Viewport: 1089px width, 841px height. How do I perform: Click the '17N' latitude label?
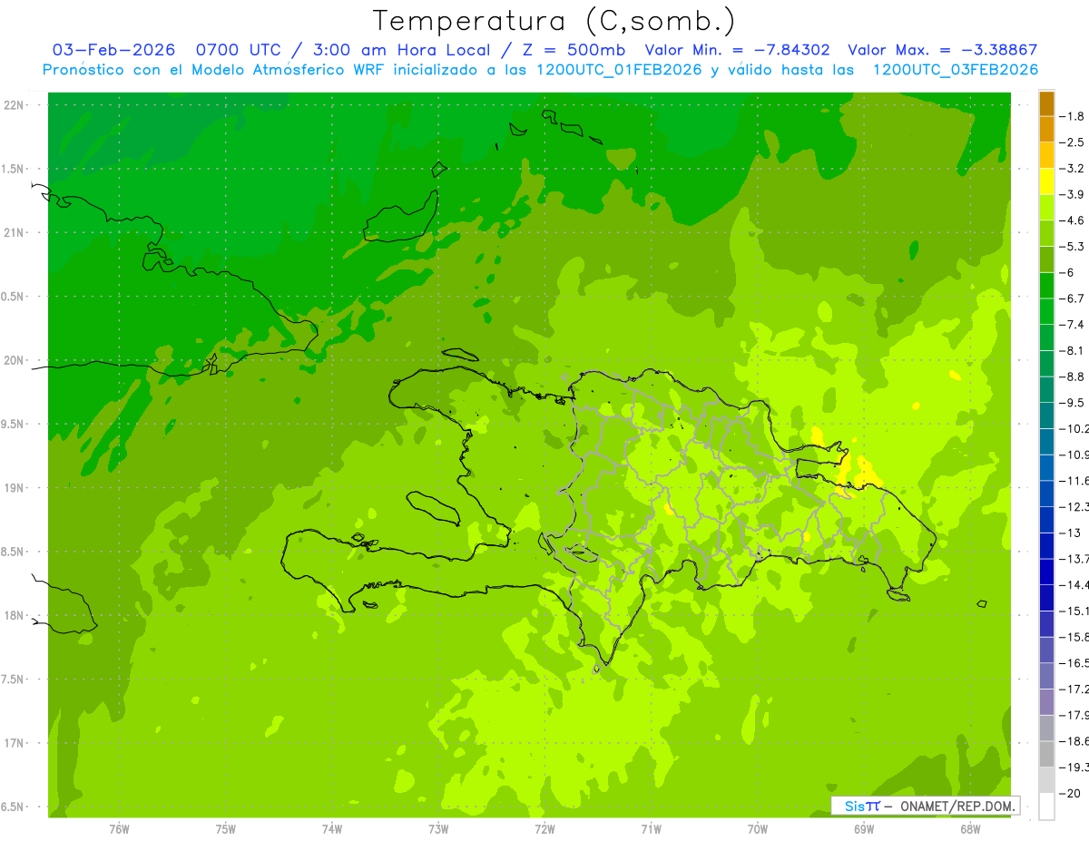pyautogui.click(x=14, y=743)
